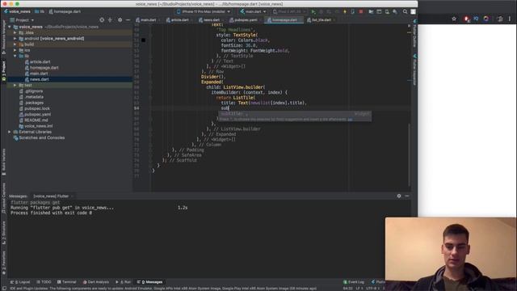Collapse the lib folder
This screenshot has width=517, height=291.
tap(15, 56)
